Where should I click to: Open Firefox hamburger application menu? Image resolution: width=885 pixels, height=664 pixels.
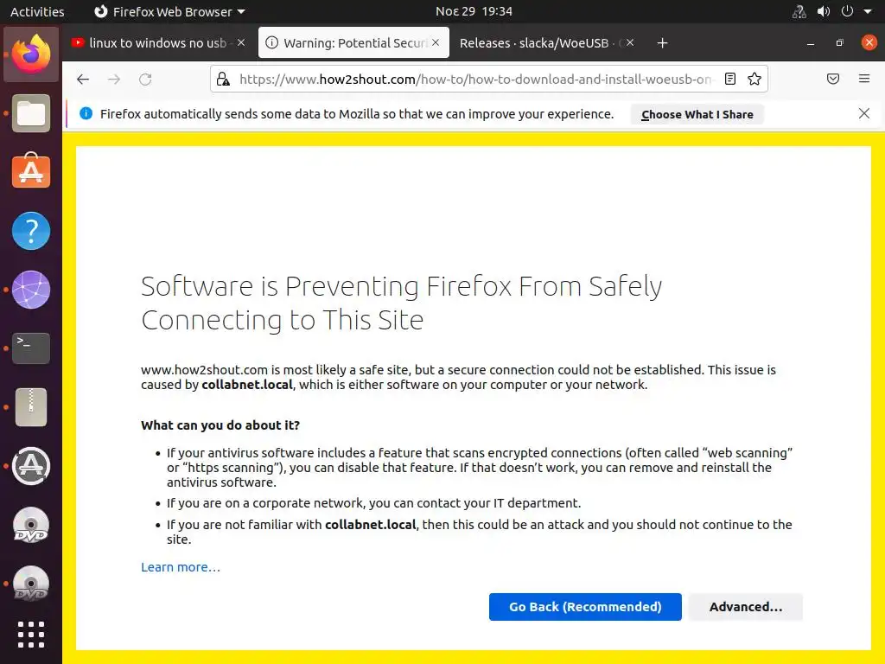[x=864, y=79]
